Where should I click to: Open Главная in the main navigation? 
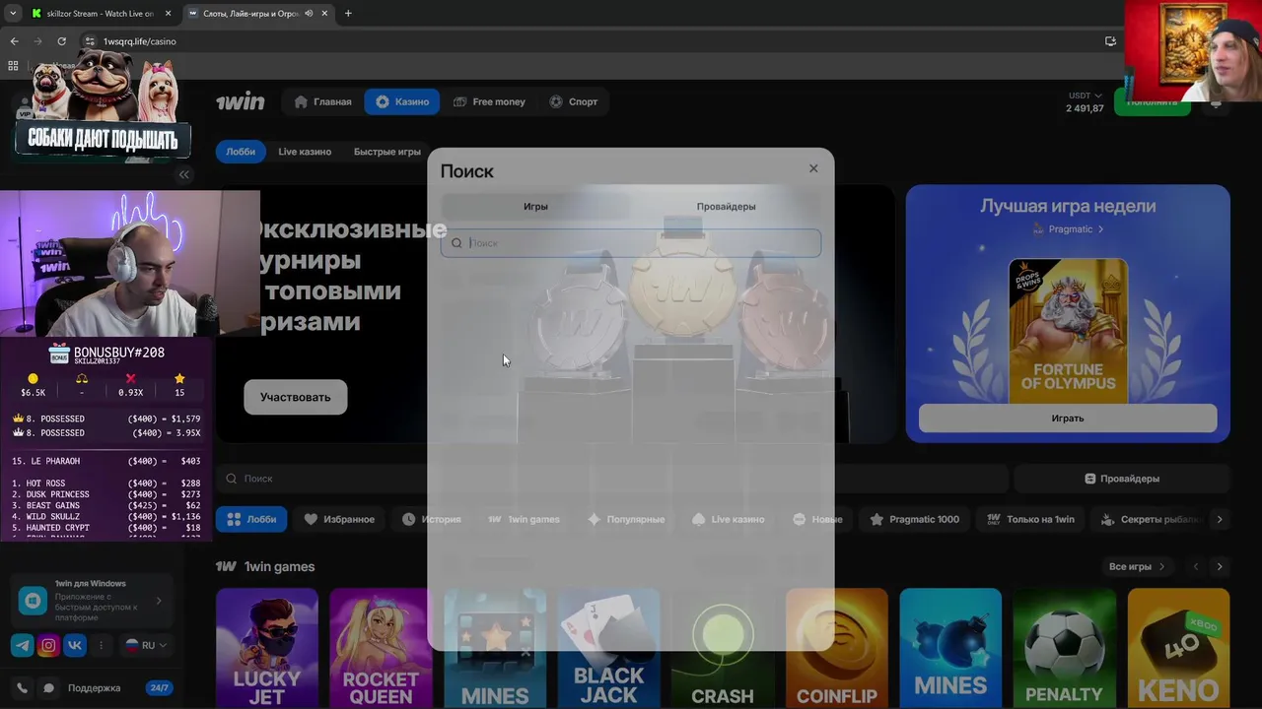(322, 101)
